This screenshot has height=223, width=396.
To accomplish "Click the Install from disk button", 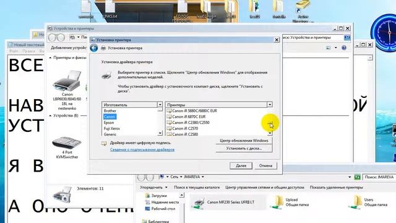I will coord(244,149).
